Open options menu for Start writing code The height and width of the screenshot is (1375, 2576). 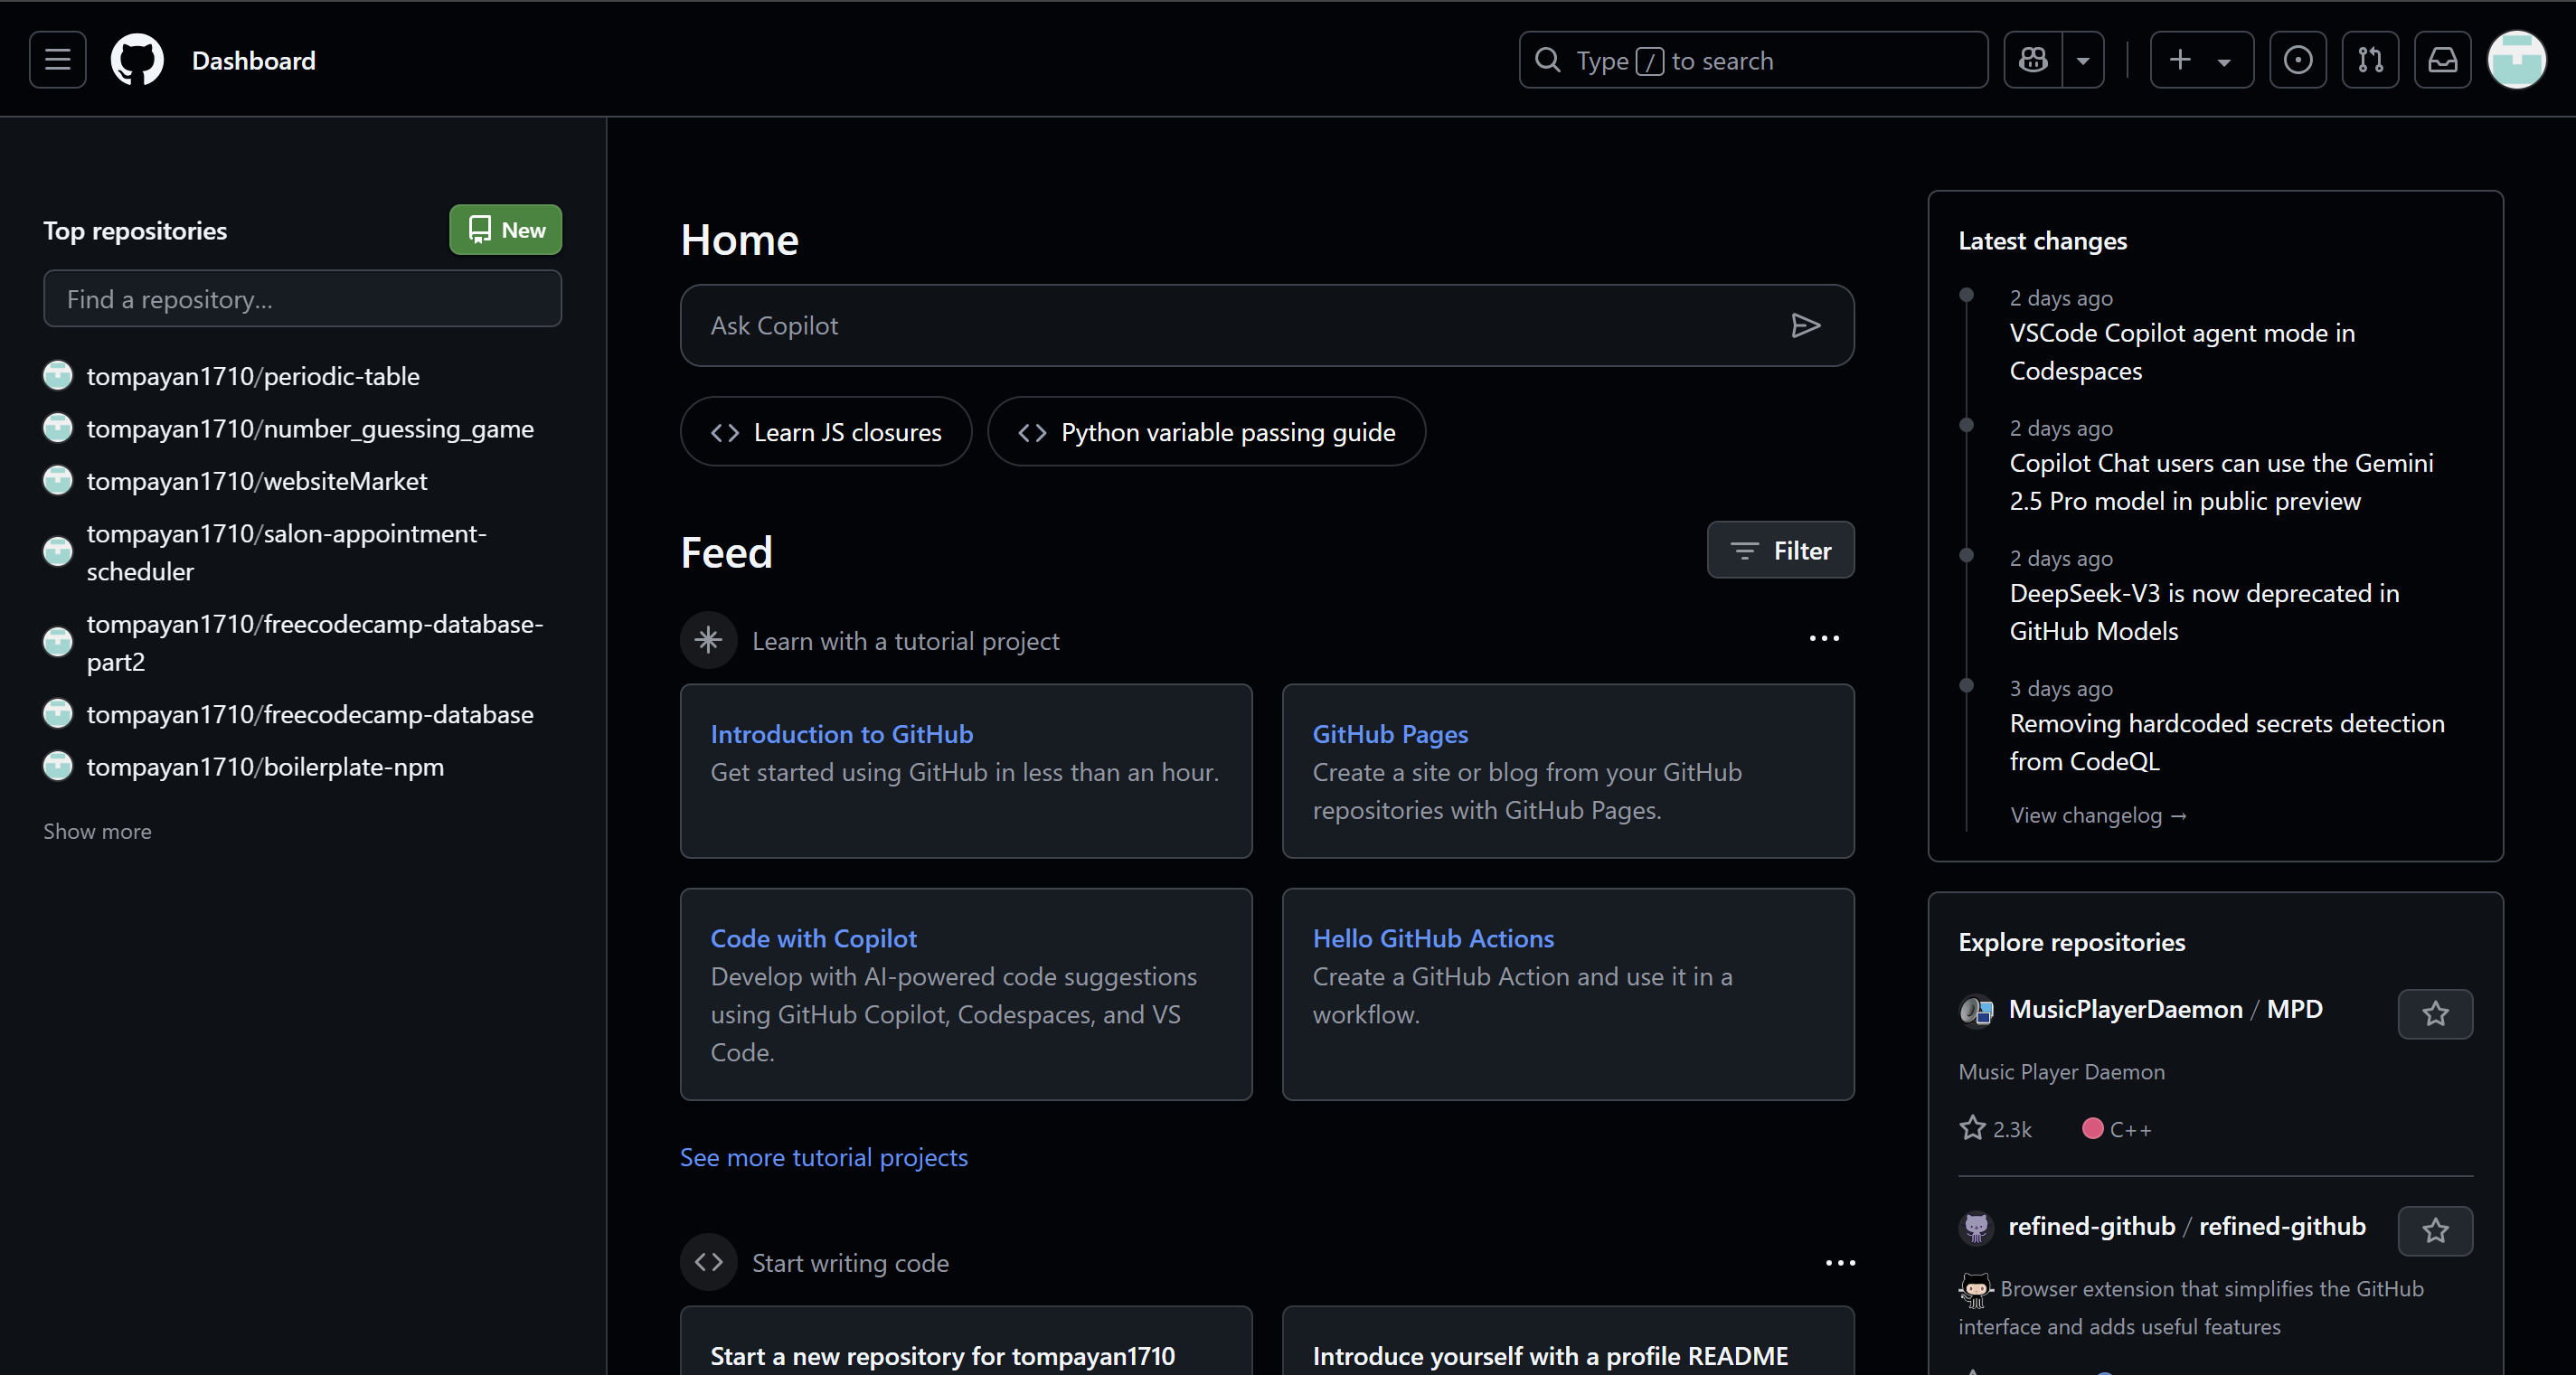coord(1840,1263)
